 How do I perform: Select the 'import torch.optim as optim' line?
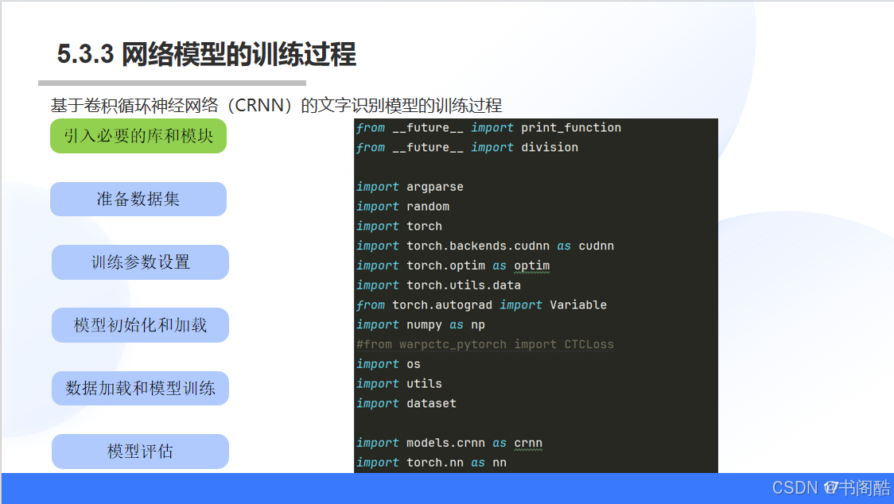[453, 266]
